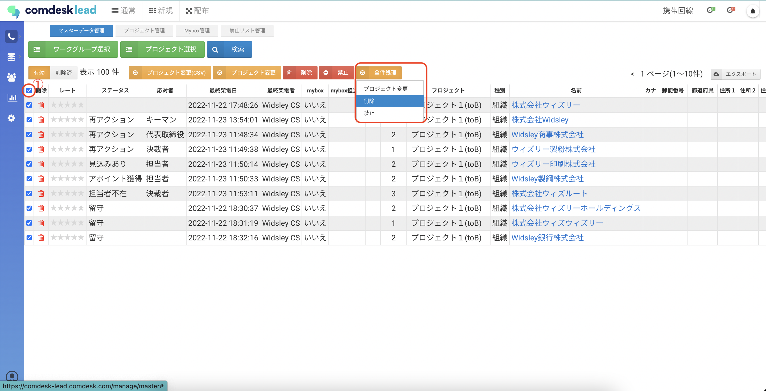
Task: Switch to 禁止リスト管理 tab
Action: (x=247, y=31)
